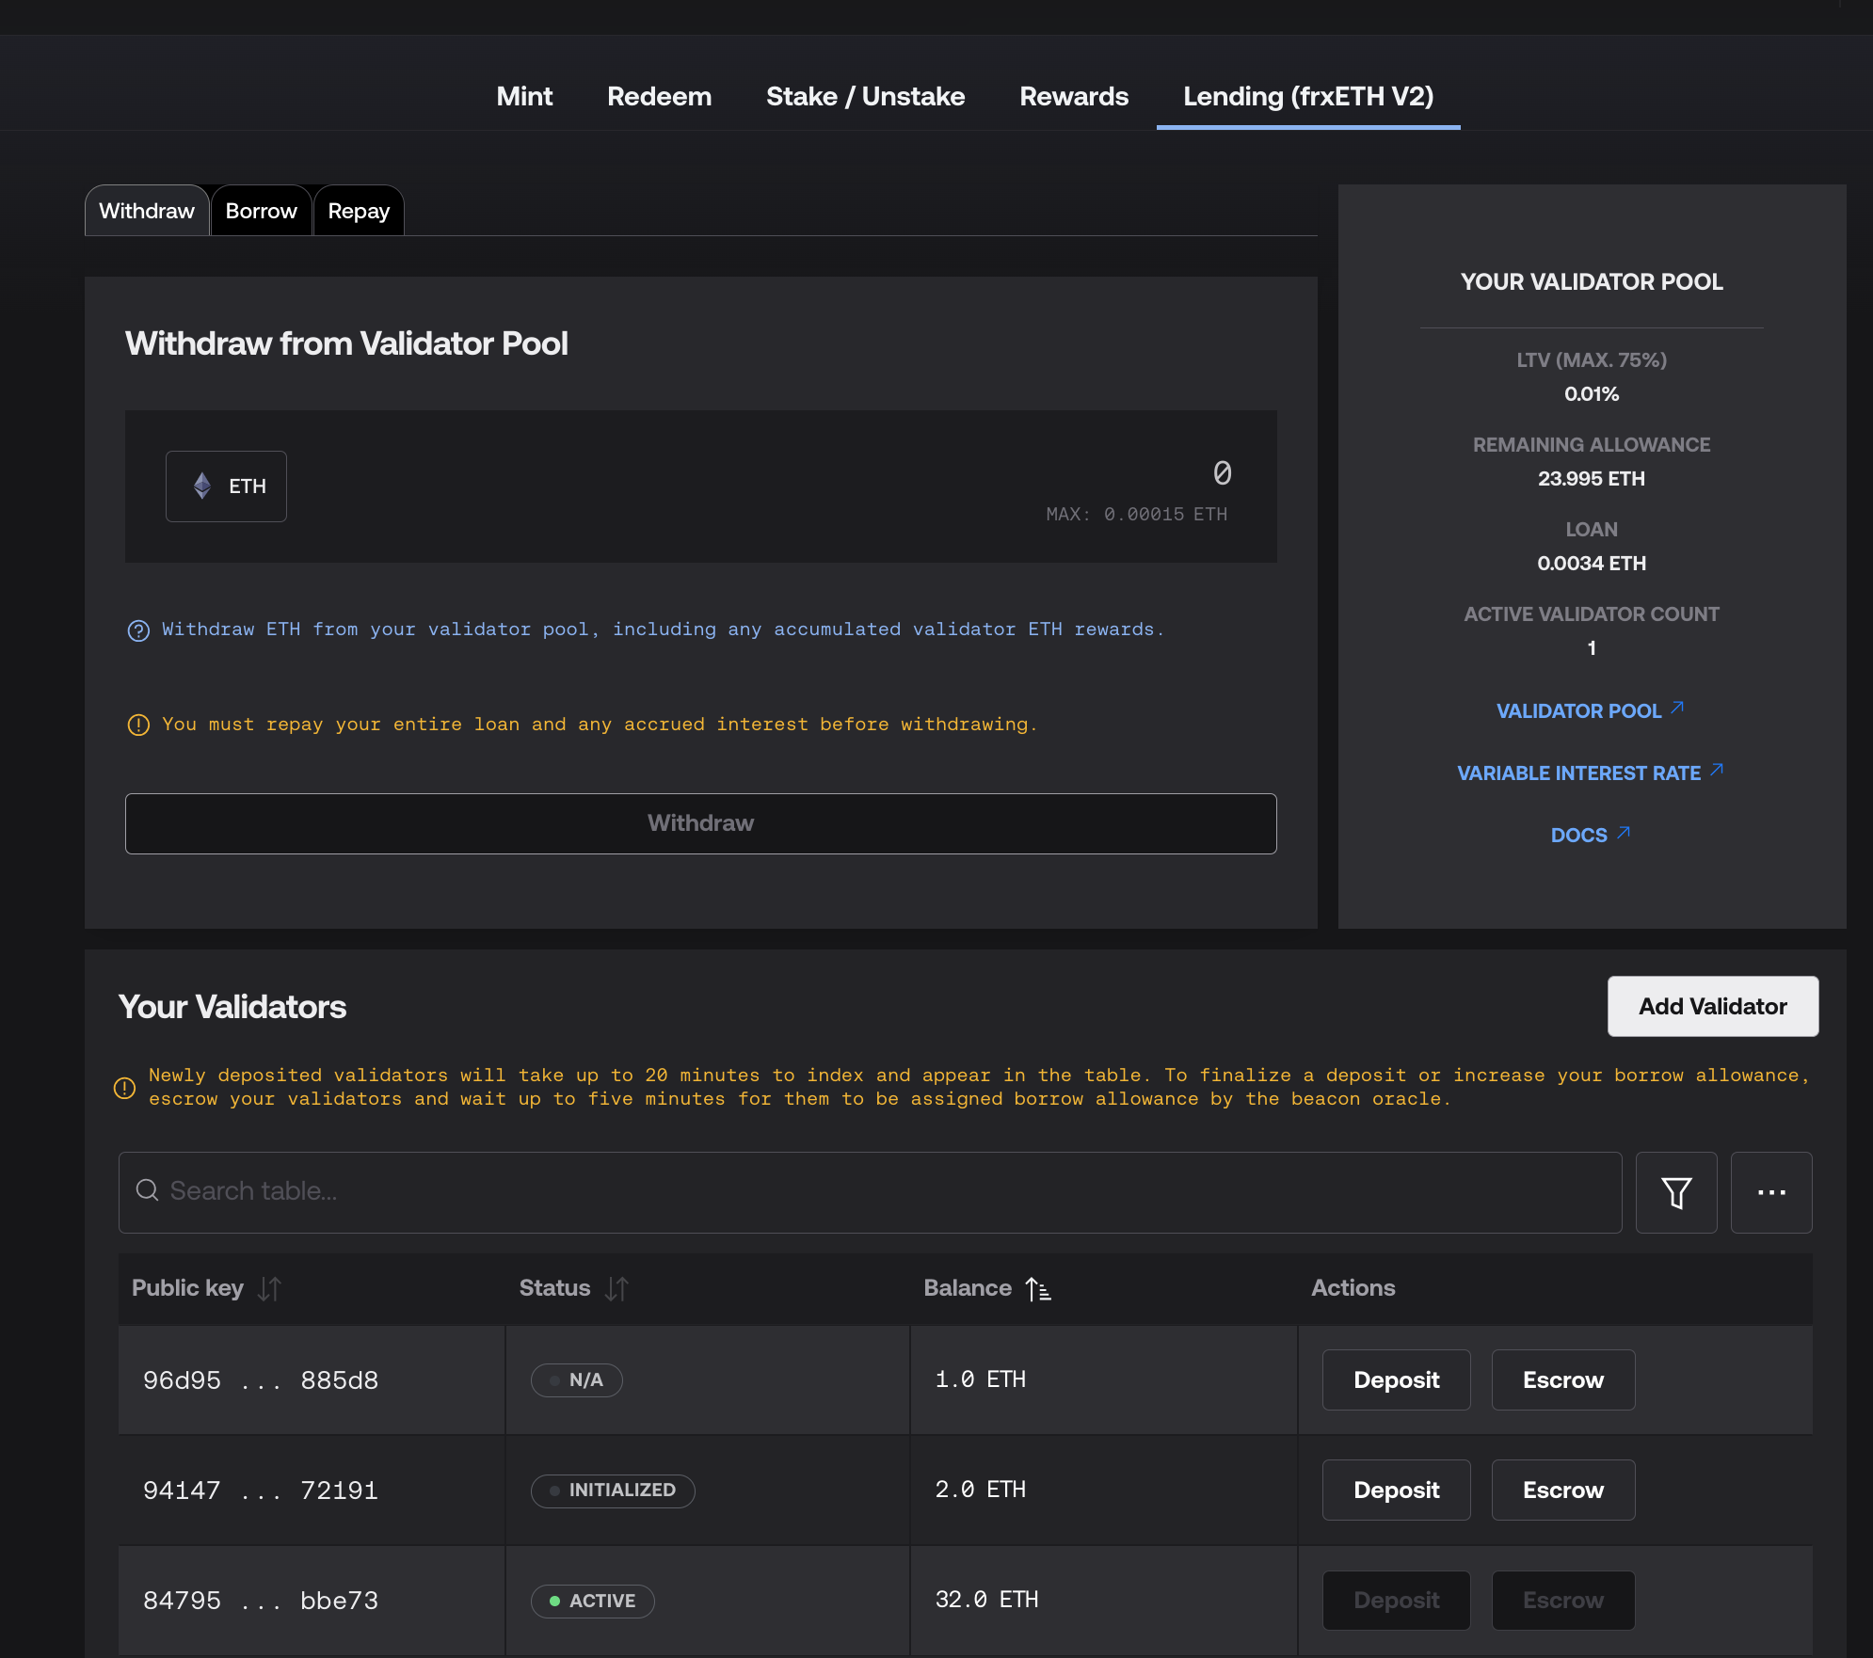Viewport: 1873px width, 1658px height.
Task: Click external-link arrow beside DOCS
Action: (x=1624, y=833)
